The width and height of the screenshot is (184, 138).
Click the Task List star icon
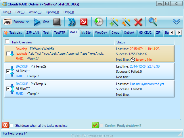[x=6, y=33]
